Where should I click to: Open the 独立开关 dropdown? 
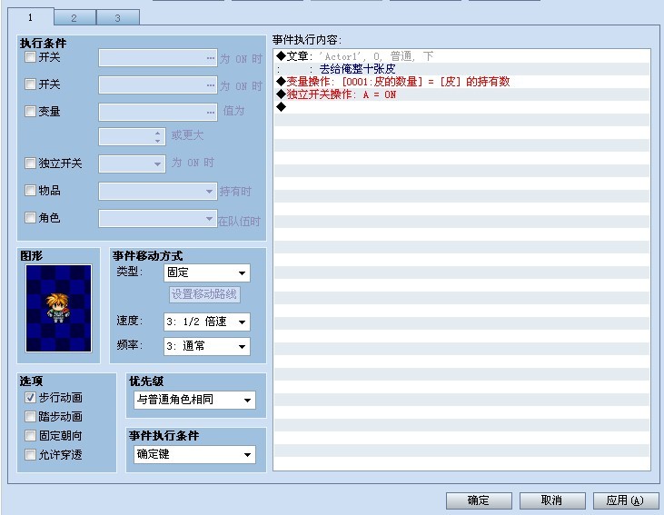(x=132, y=163)
